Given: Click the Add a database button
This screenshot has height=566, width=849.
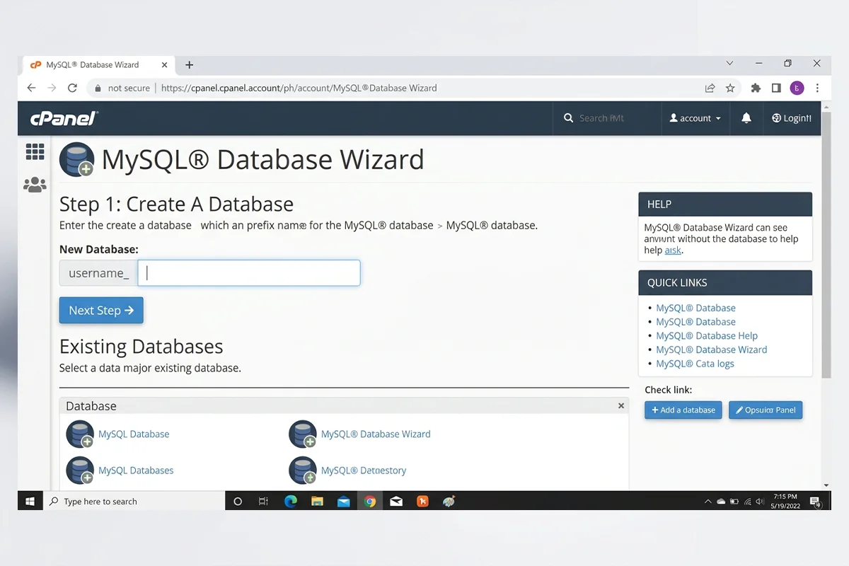Looking at the screenshot, I should (x=683, y=410).
